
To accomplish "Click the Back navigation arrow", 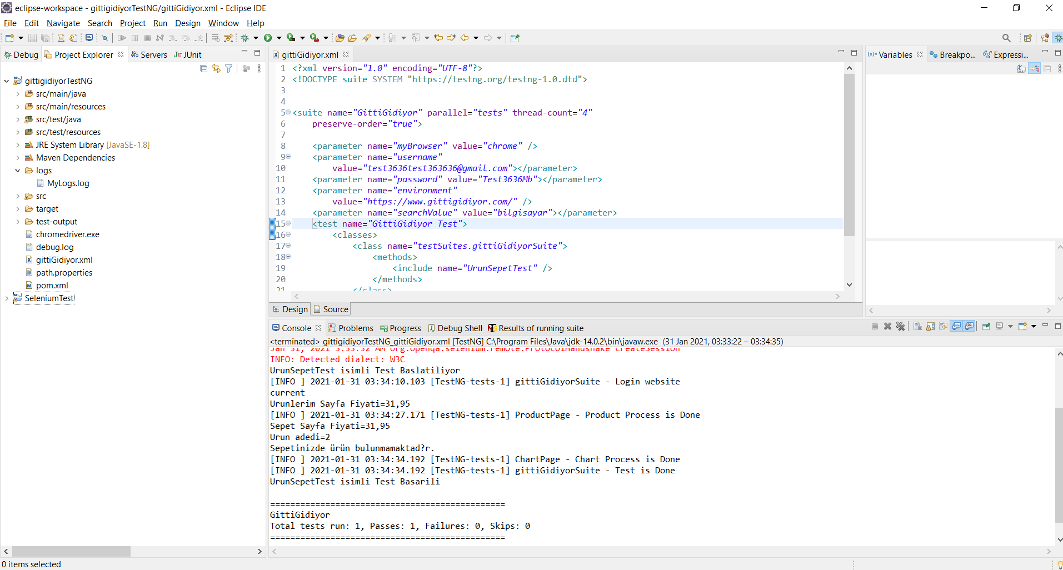I will click(x=465, y=38).
